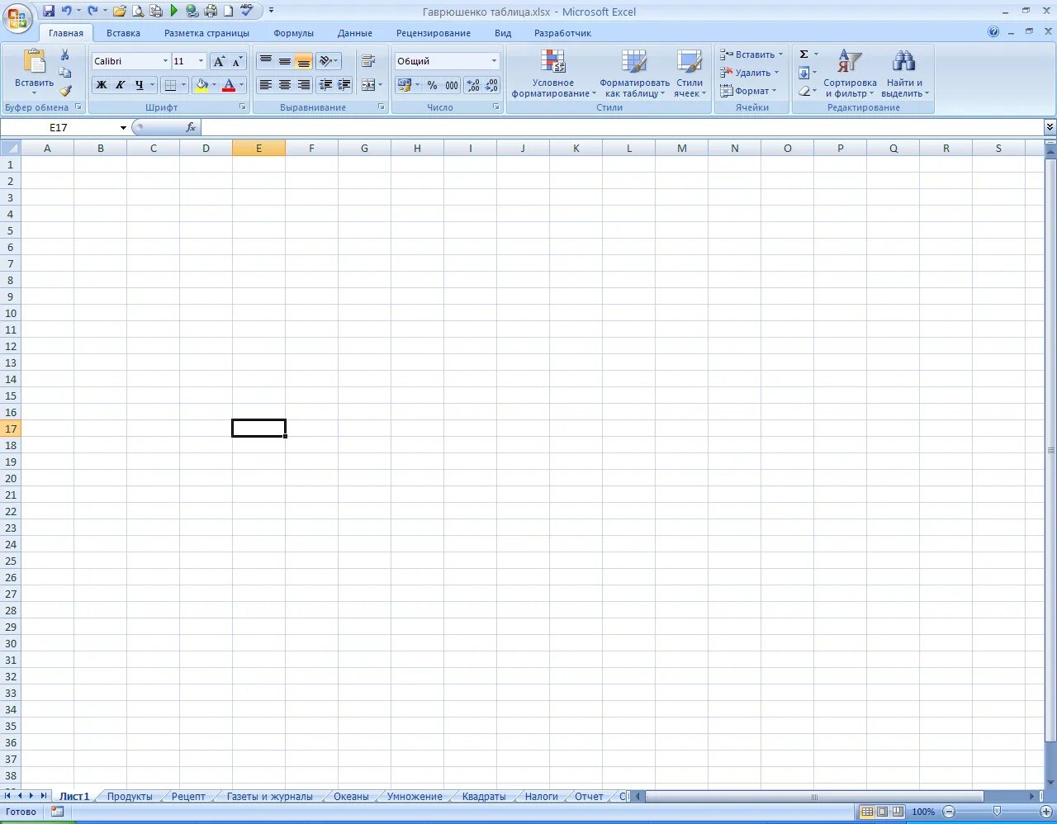Adjust the zoom slider handle
Screen dimensions: 1057x824
coord(997,812)
